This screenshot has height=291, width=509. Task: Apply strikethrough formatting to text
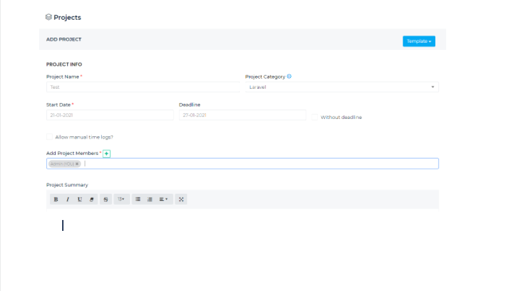(106, 200)
